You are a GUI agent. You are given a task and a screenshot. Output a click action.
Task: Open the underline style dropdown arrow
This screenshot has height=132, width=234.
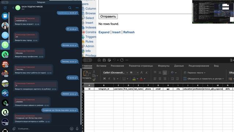[x=118, y=79]
